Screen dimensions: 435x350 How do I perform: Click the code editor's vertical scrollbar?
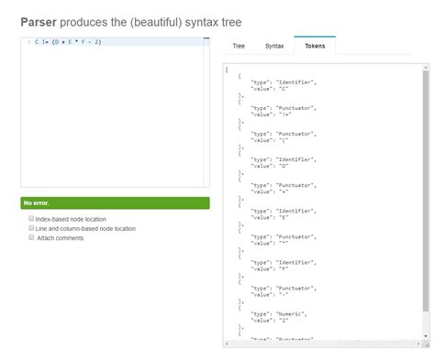click(x=206, y=113)
